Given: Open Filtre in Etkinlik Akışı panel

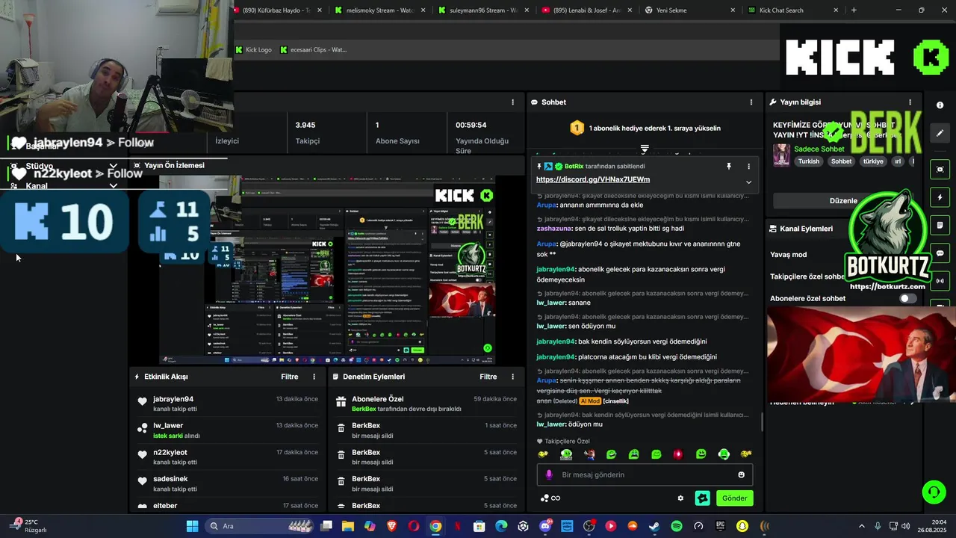Looking at the screenshot, I should click(289, 377).
